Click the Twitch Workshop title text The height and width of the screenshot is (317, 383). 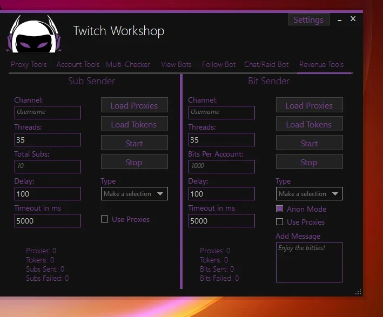pos(119,31)
